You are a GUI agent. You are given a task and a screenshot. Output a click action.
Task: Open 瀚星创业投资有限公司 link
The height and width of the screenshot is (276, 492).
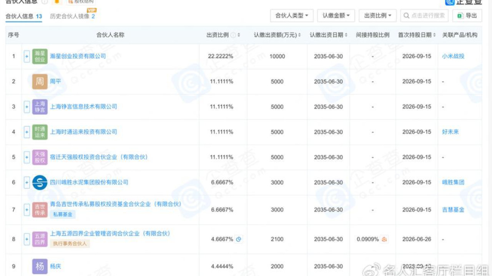tap(78, 56)
